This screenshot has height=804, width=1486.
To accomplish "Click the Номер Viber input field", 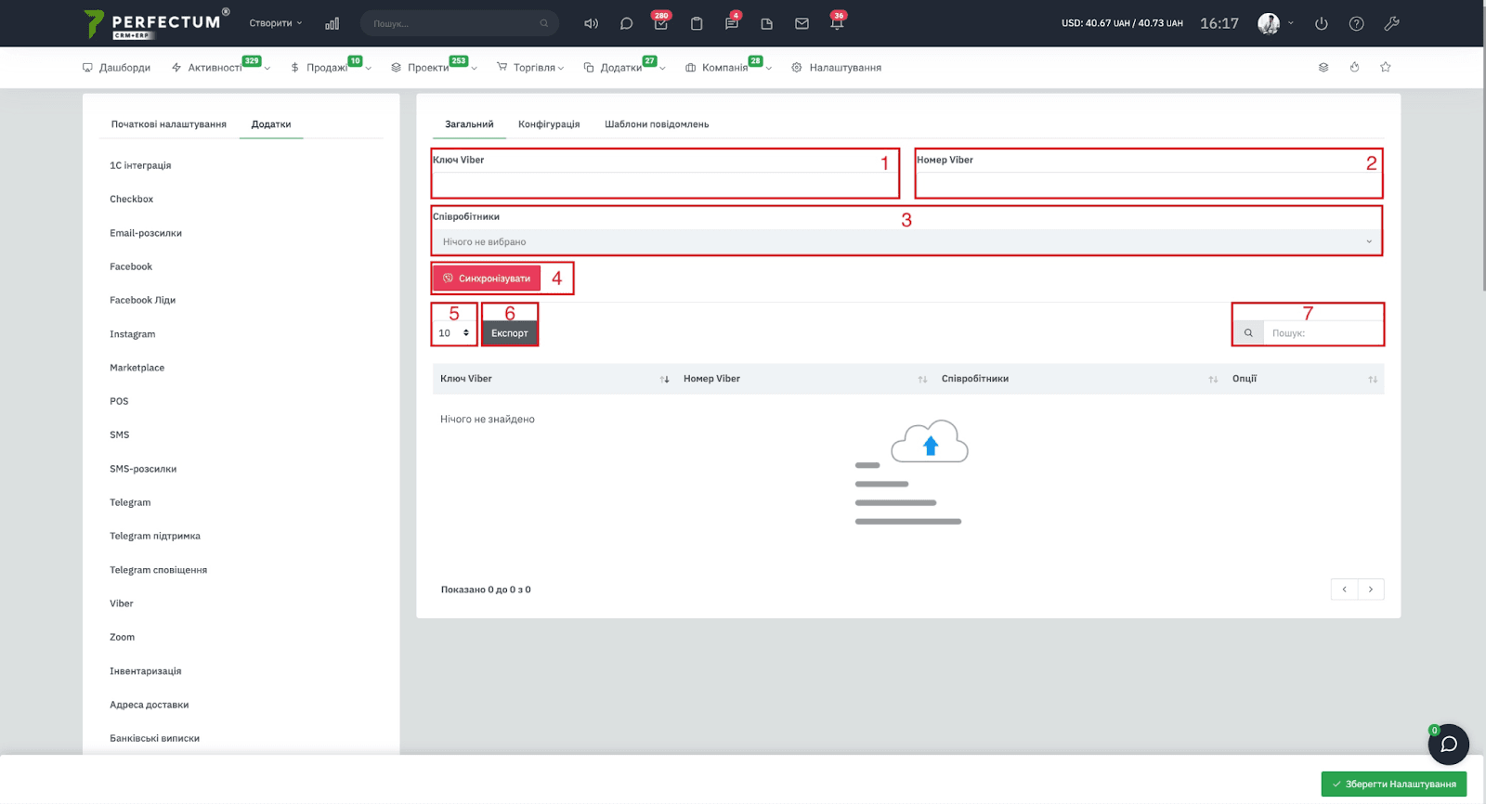I will [x=1149, y=184].
